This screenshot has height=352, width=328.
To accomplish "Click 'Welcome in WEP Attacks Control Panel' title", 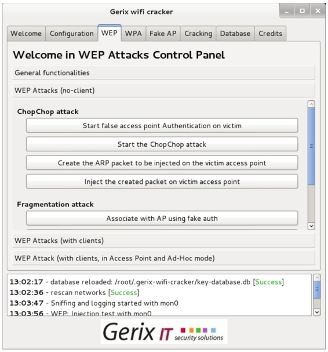I will (119, 55).
